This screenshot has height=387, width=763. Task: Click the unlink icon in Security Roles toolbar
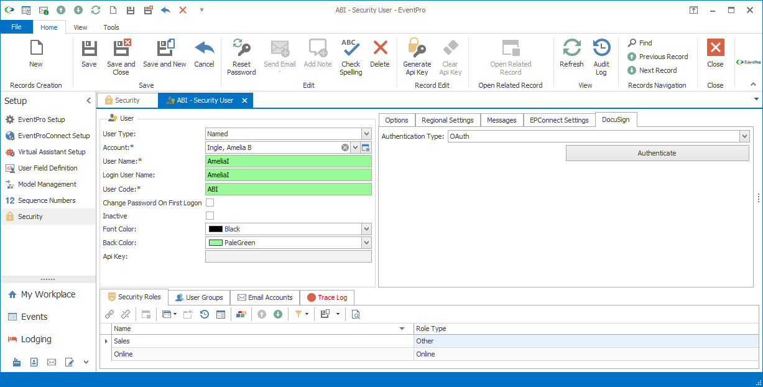(x=126, y=314)
